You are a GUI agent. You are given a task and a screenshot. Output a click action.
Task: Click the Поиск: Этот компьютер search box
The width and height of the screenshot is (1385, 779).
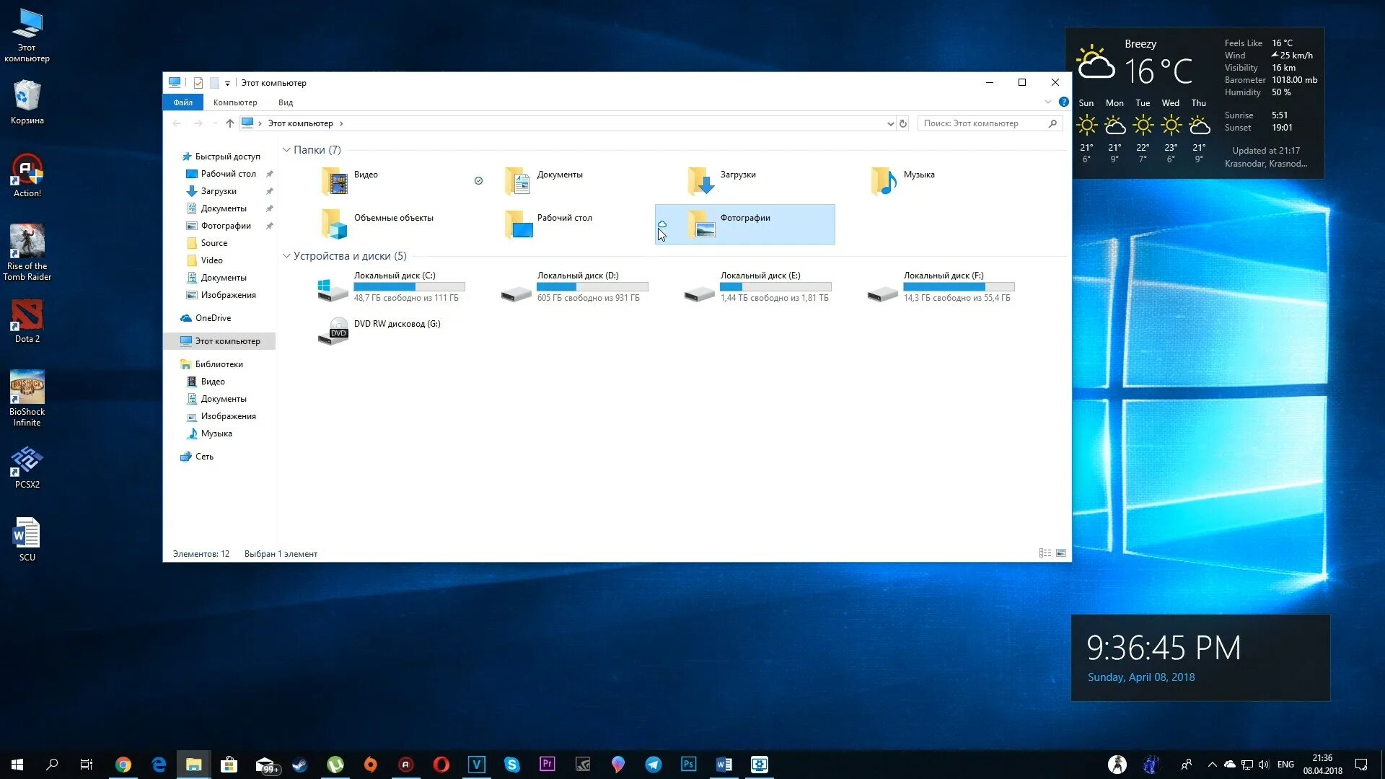981,123
